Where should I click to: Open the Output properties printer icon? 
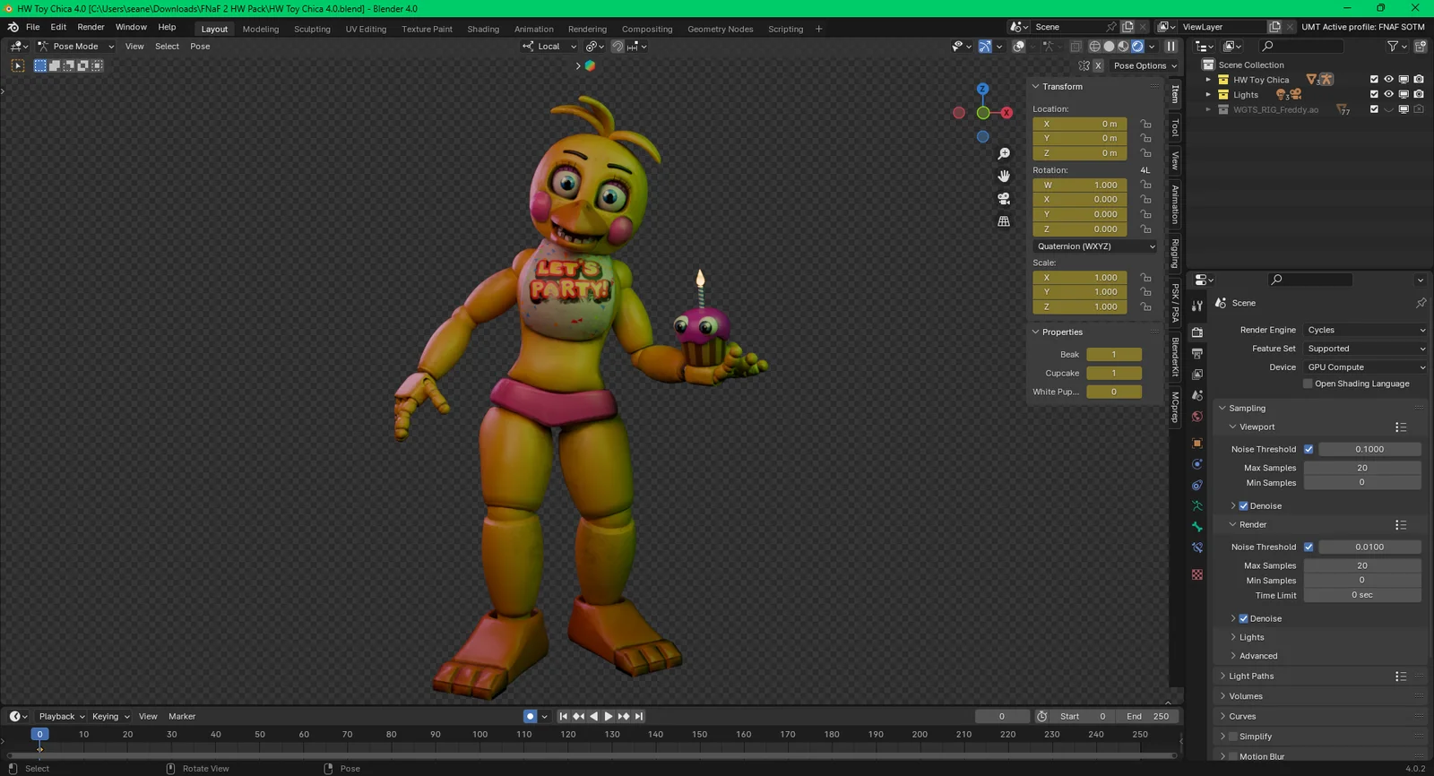click(x=1197, y=354)
